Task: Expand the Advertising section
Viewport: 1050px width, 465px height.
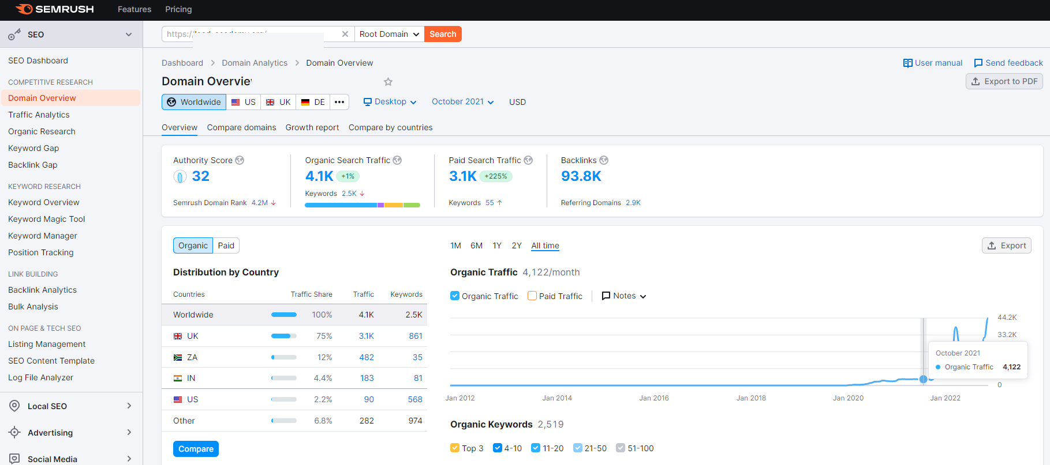Action: tap(129, 432)
